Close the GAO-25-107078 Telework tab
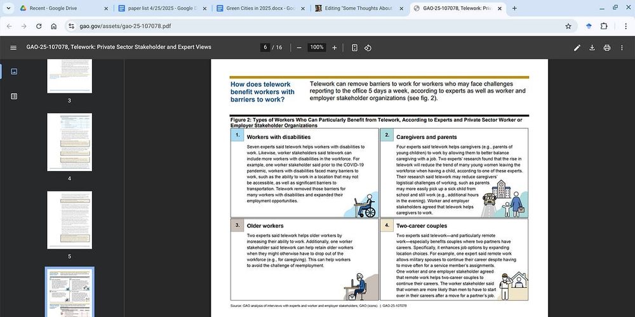Image resolution: width=635 pixels, height=317 pixels. [500, 8]
